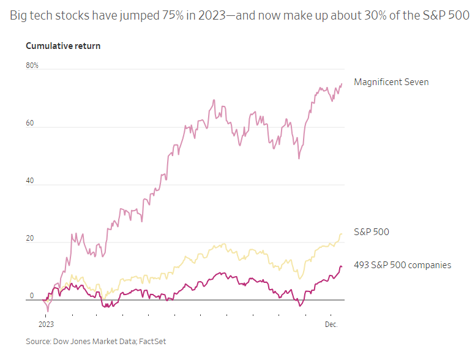This screenshot has width=475, height=349.
Task: Select the Cumulative return chart title
Action: [63, 46]
